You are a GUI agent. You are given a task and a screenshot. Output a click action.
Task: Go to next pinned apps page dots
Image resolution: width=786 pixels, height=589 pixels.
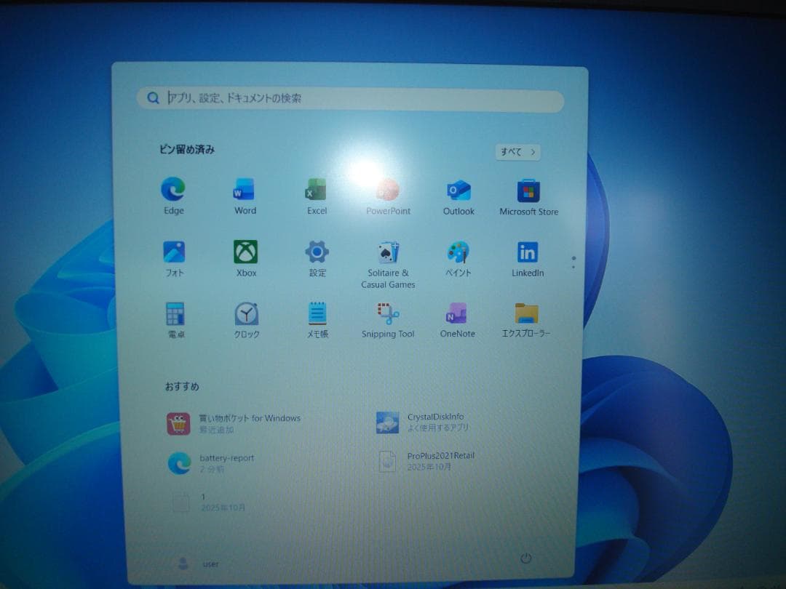point(573,263)
